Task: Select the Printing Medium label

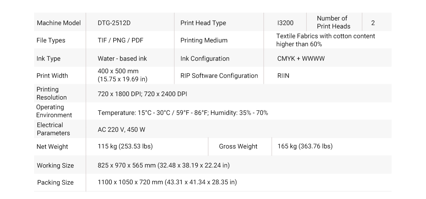Action: coord(204,40)
